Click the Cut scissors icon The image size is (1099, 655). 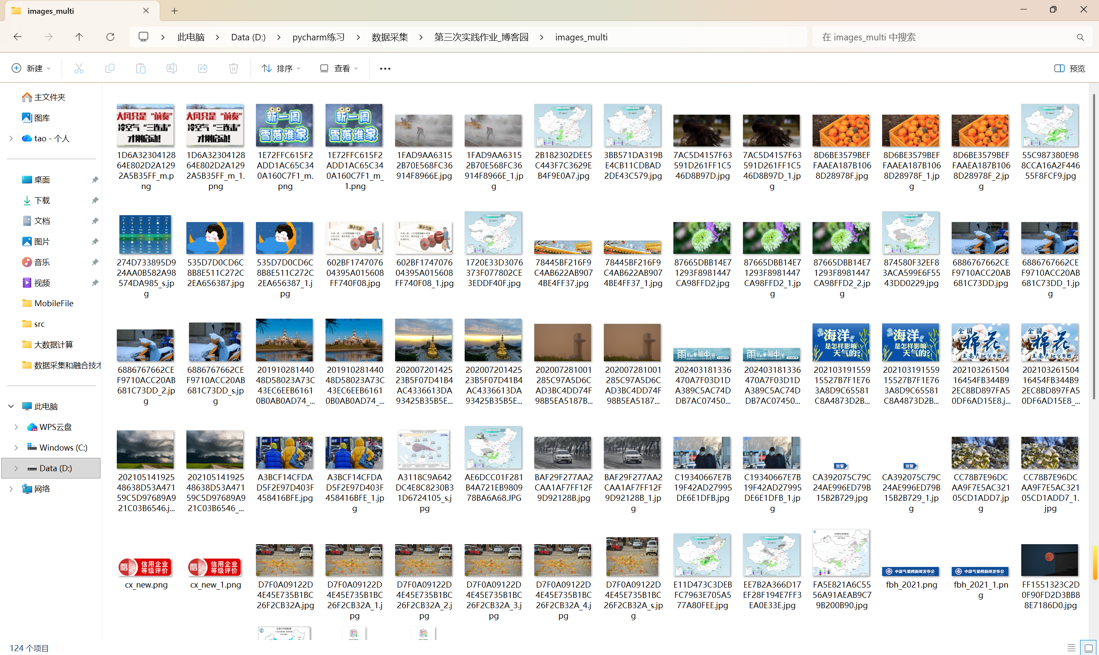(79, 68)
